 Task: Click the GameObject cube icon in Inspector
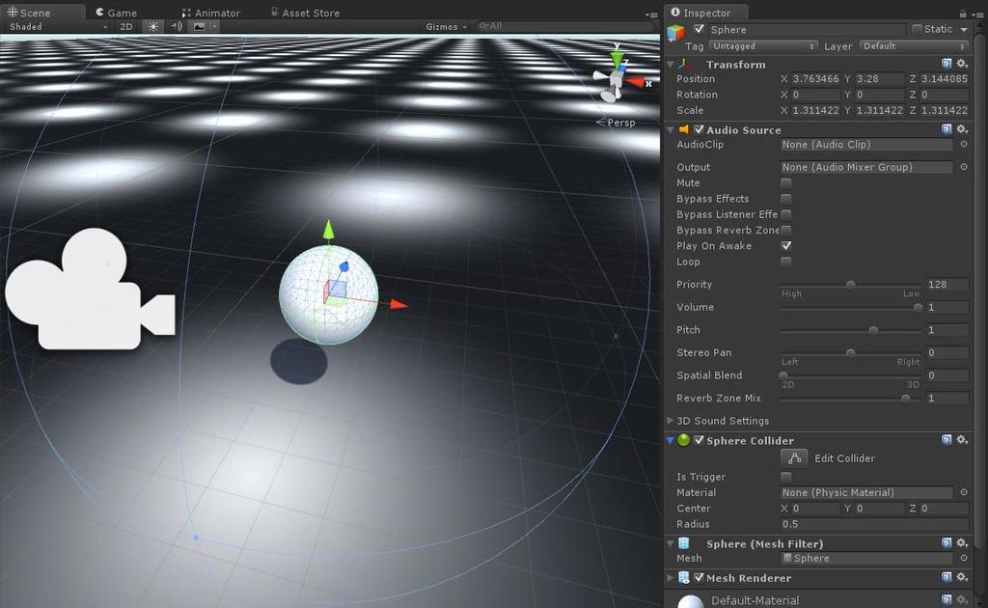tap(675, 34)
